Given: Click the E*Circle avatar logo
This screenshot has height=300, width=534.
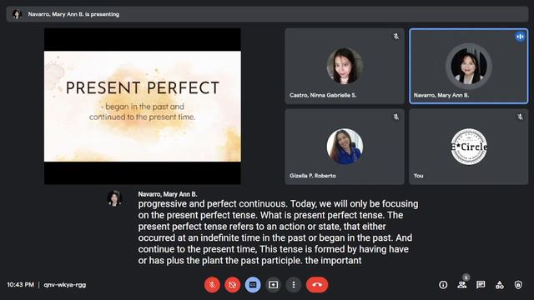Looking at the screenshot, I should click(x=469, y=147).
